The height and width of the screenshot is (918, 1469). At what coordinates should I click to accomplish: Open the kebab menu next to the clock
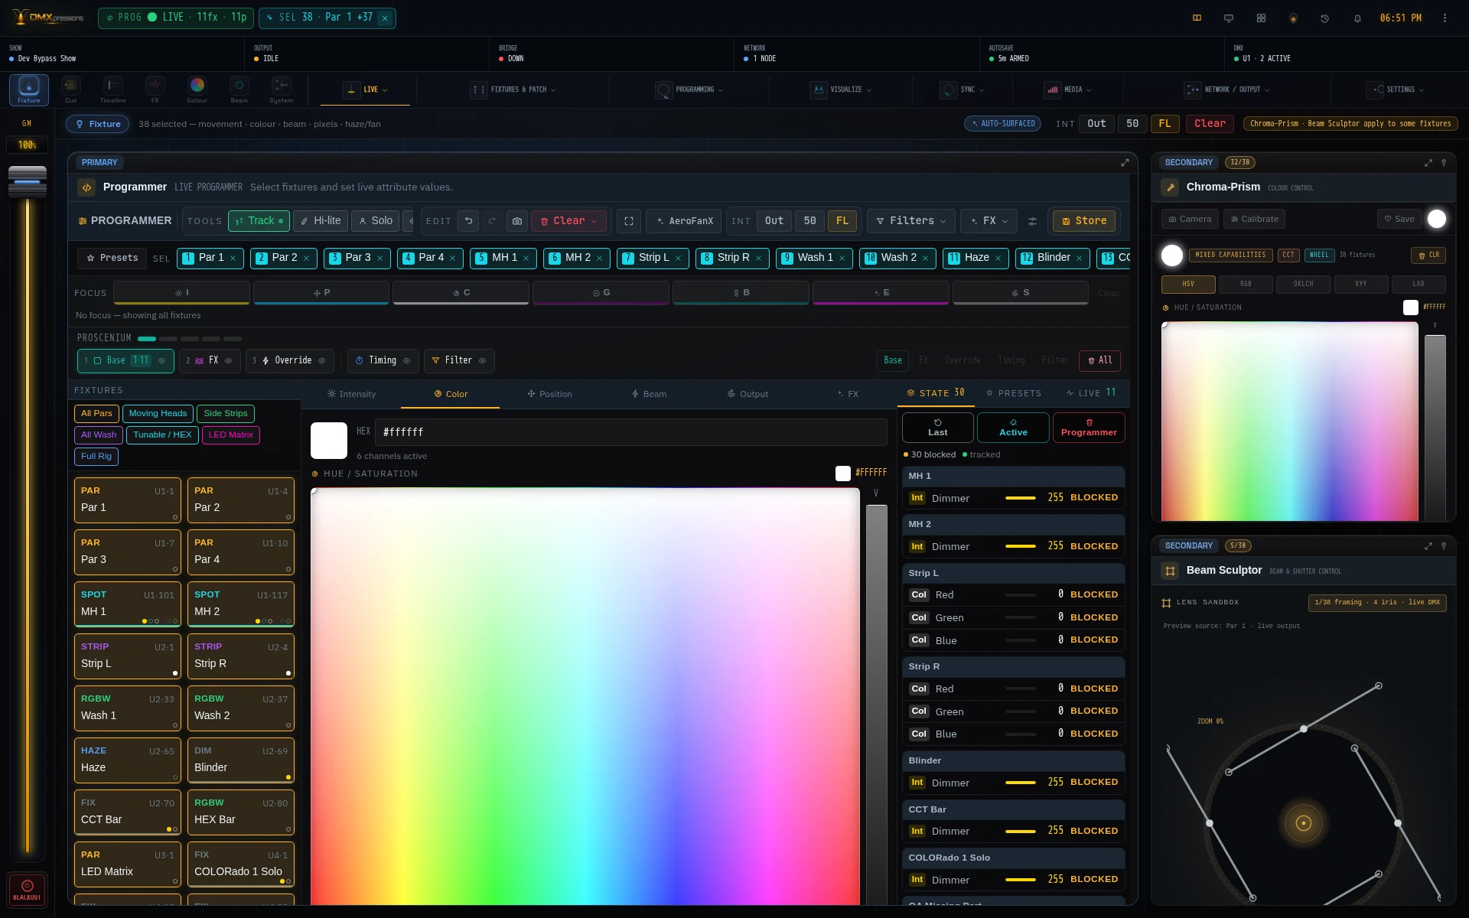point(1445,18)
